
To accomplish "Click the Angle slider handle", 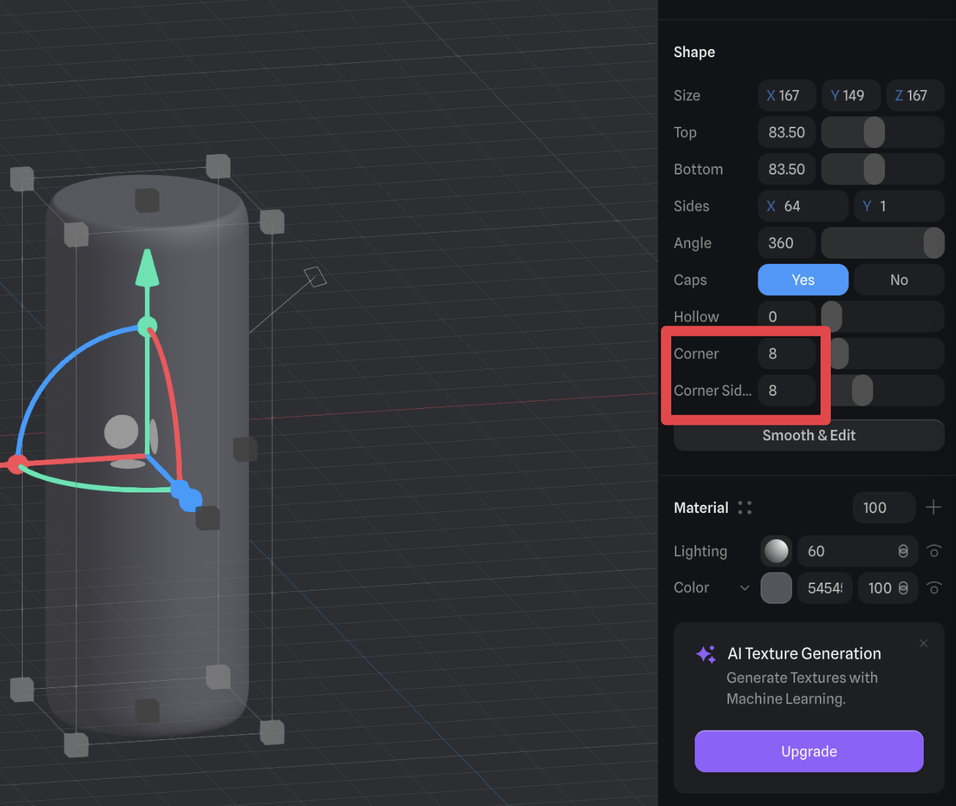I will point(933,243).
